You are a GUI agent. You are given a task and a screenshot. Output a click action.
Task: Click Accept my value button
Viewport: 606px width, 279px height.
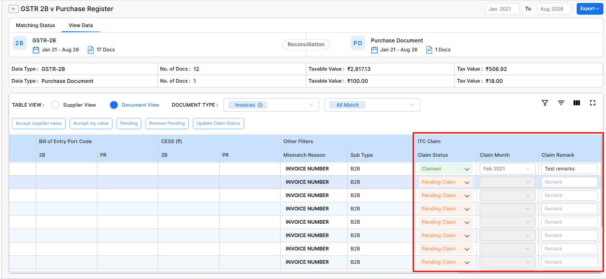91,124
